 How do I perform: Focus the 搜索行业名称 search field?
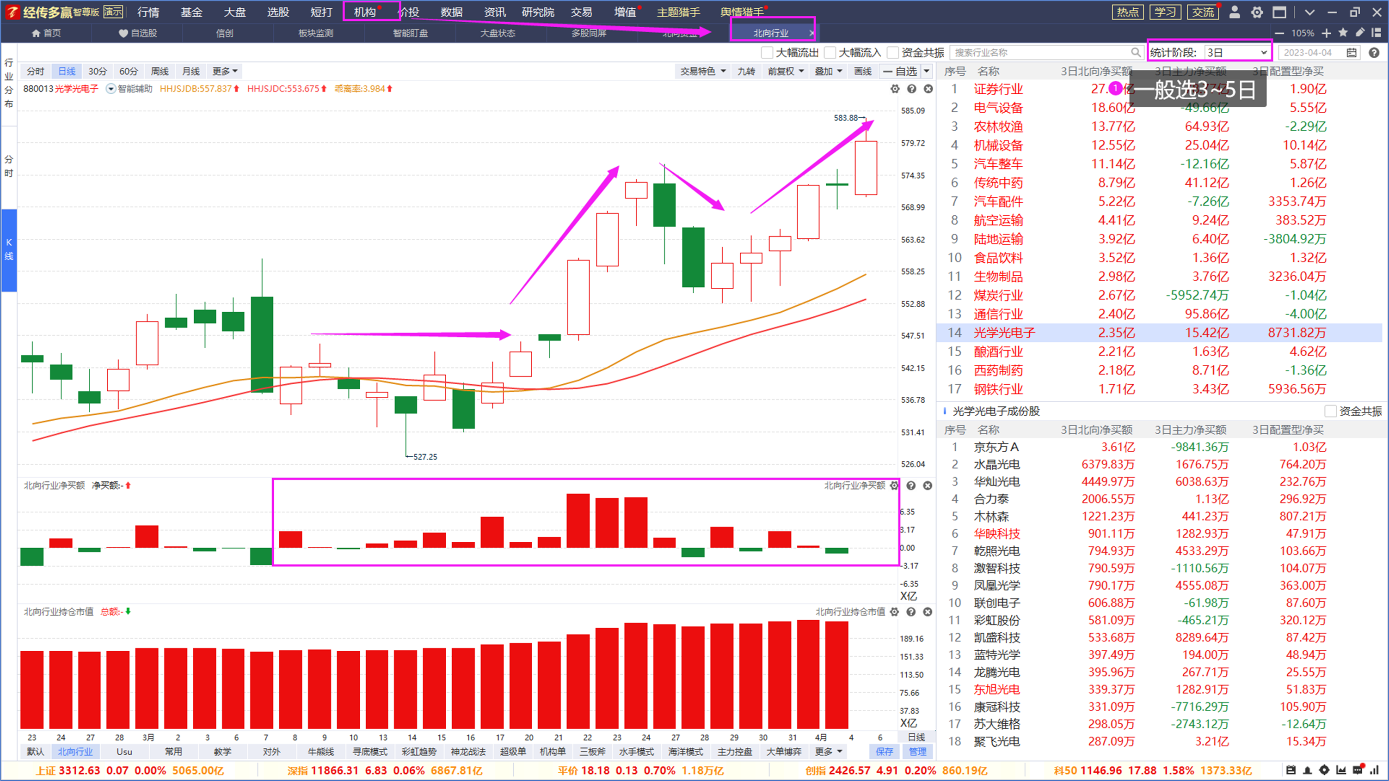coord(1042,52)
